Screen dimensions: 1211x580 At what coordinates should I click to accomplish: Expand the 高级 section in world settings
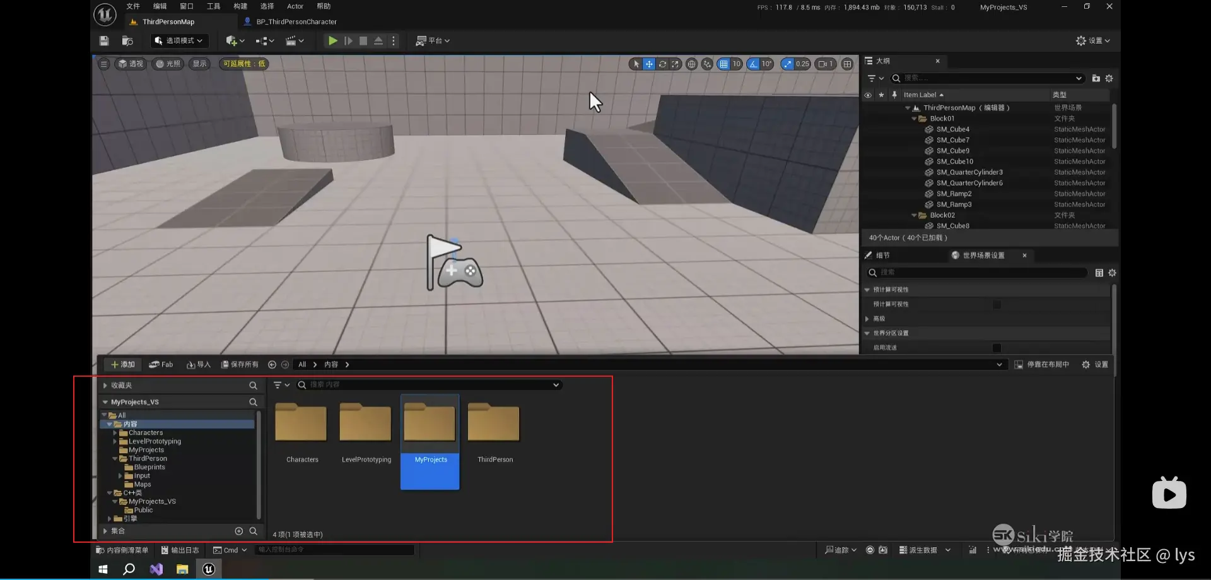coord(867,319)
